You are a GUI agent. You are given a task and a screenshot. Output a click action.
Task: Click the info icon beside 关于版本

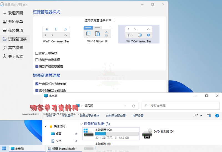click(4, 56)
